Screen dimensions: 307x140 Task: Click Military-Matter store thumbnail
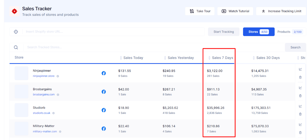click(21, 129)
